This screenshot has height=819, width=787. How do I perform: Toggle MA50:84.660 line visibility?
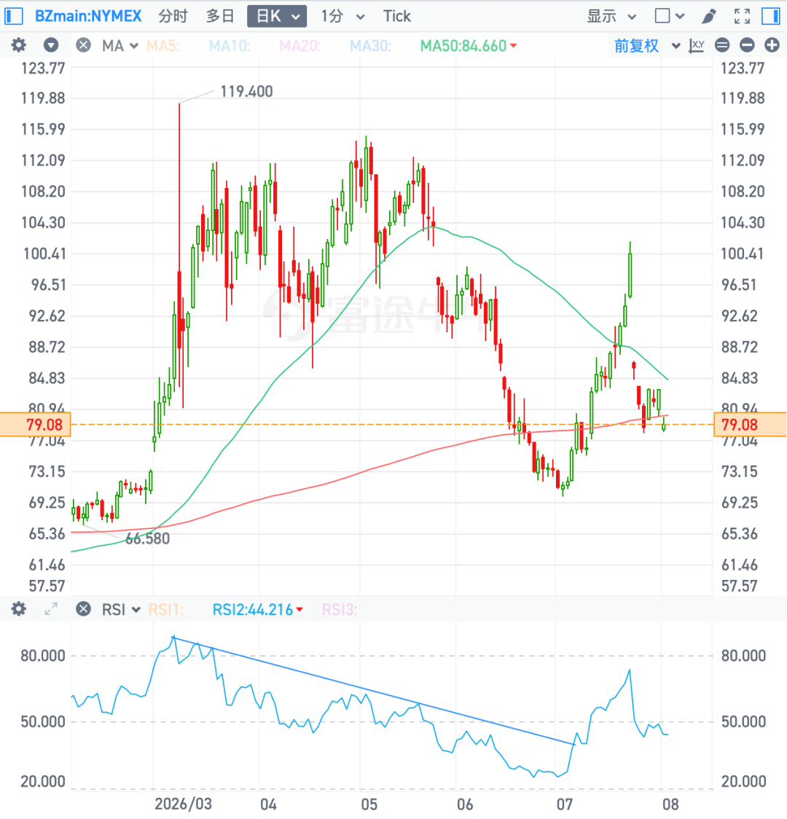463,46
